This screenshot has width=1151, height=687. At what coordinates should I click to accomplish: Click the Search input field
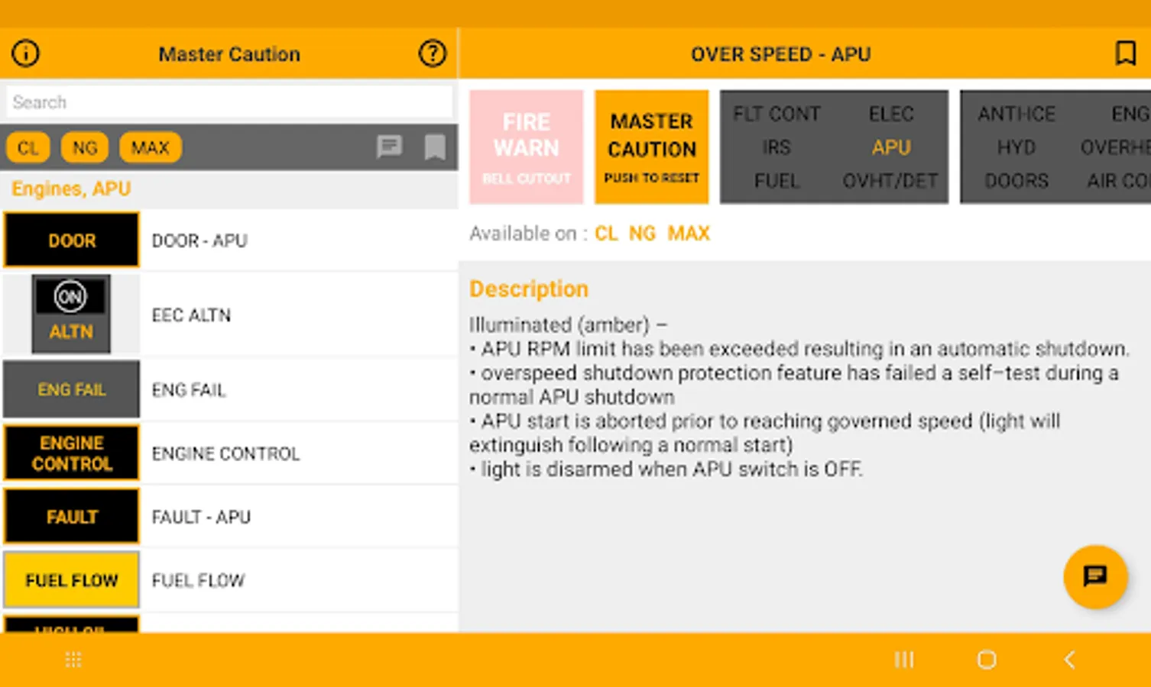(x=229, y=102)
